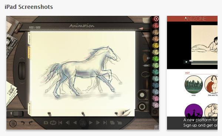This screenshot has width=222, height=136.
Task: Jump to the first frame
Action: coord(60,123)
